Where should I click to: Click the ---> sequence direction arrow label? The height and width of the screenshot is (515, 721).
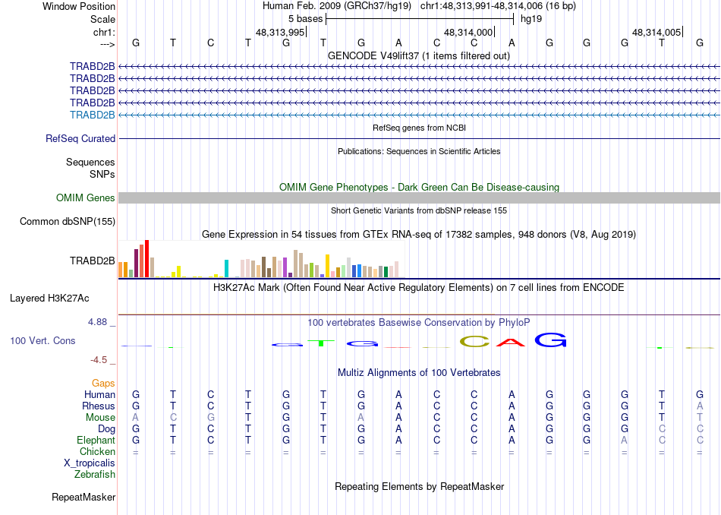click(x=108, y=44)
